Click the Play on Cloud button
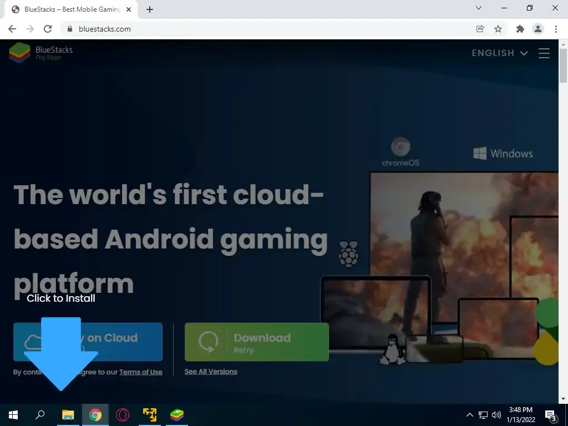The width and height of the screenshot is (568, 426). (x=88, y=342)
